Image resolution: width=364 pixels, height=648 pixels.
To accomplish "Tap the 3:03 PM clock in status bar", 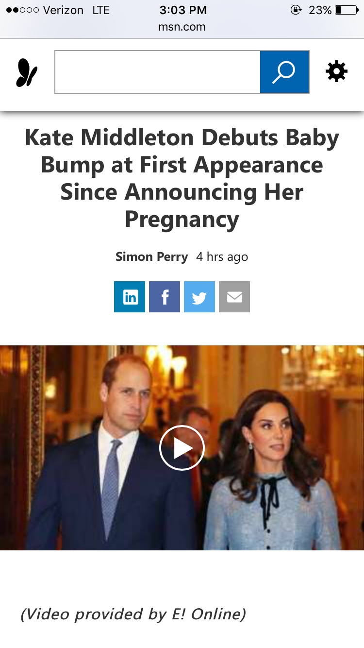I will tap(183, 10).
